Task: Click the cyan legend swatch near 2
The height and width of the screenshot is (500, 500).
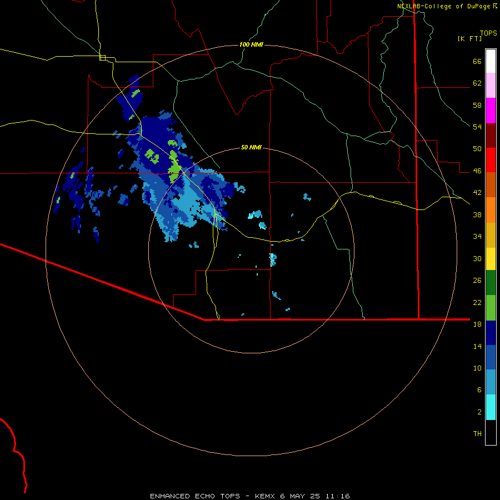Action: click(491, 407)
